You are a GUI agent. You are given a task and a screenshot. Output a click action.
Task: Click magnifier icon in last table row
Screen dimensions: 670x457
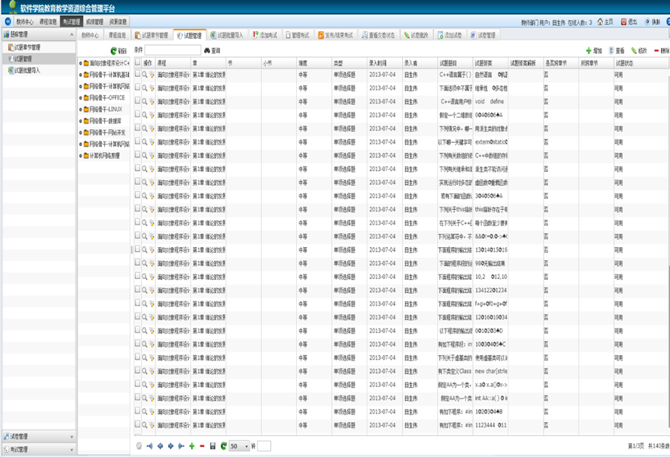[145, 425]
